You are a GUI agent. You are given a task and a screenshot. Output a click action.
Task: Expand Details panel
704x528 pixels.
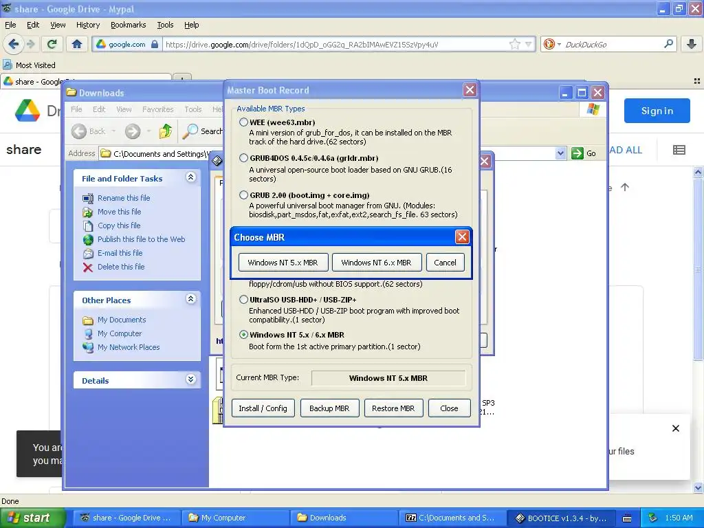click(191, 379)
